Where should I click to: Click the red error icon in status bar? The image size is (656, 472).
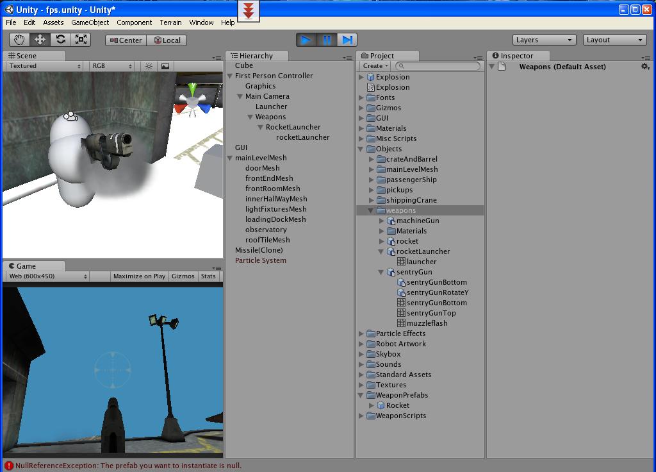pyautogui.click(x=9, y=466)
